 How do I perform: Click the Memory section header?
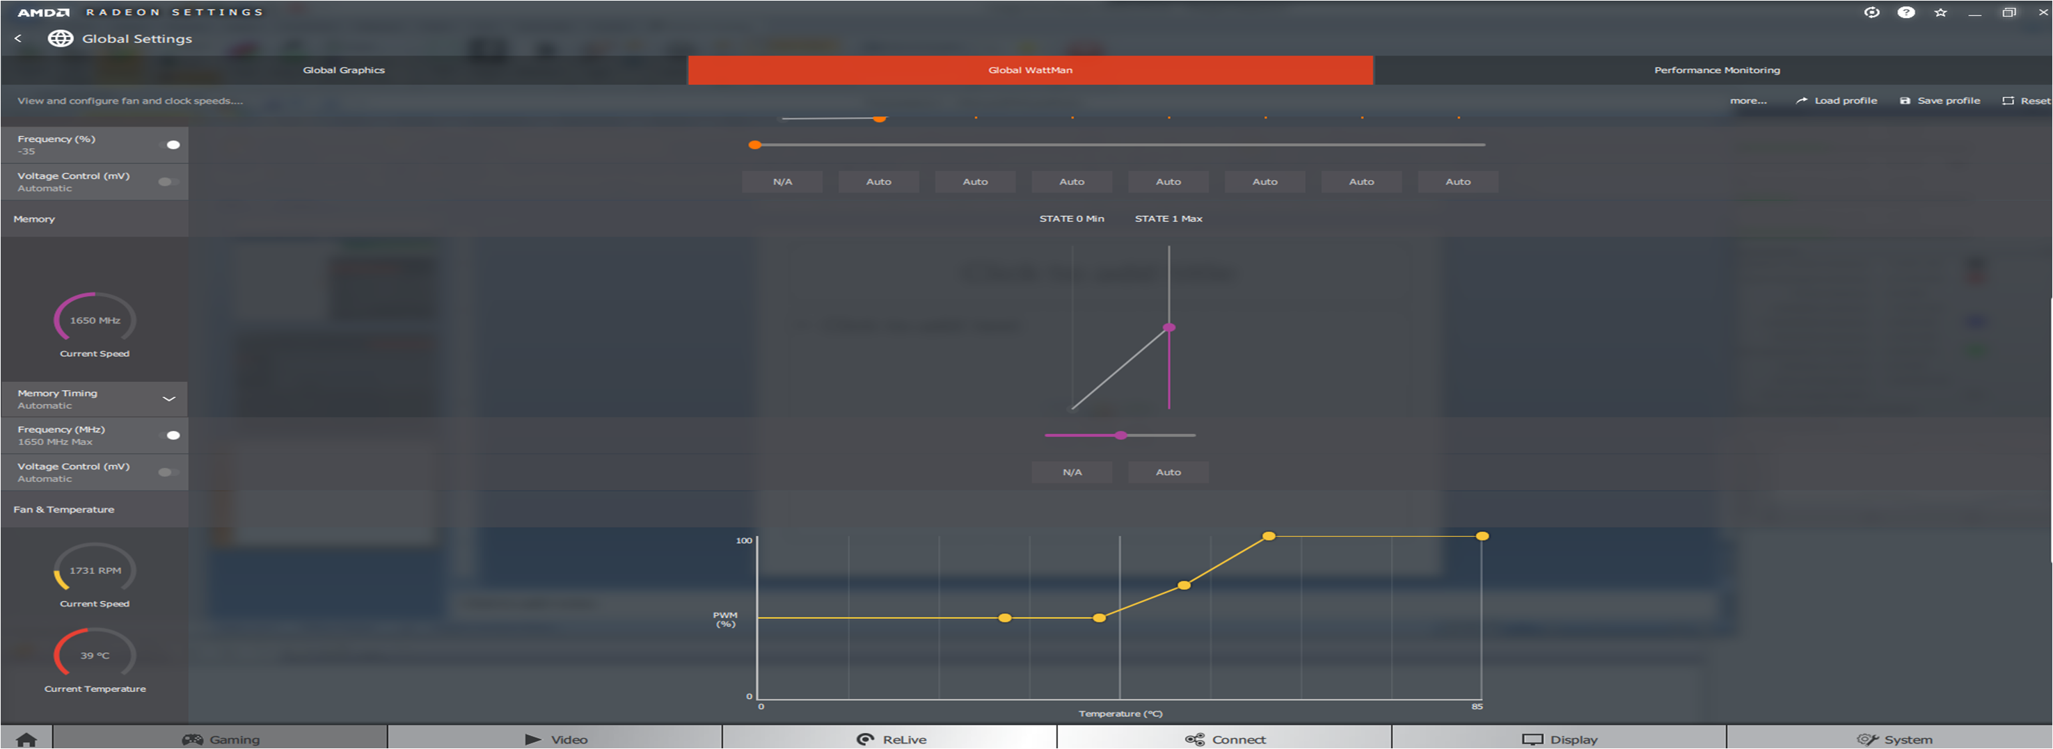tap(94, 218)
